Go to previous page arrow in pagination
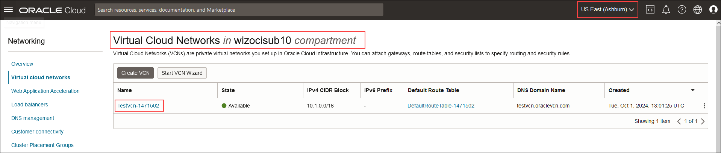This screenshot has width=721, height=153. point(679,121)
